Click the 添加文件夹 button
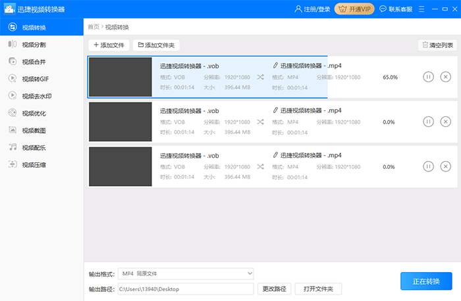 [x=156, y=45]
